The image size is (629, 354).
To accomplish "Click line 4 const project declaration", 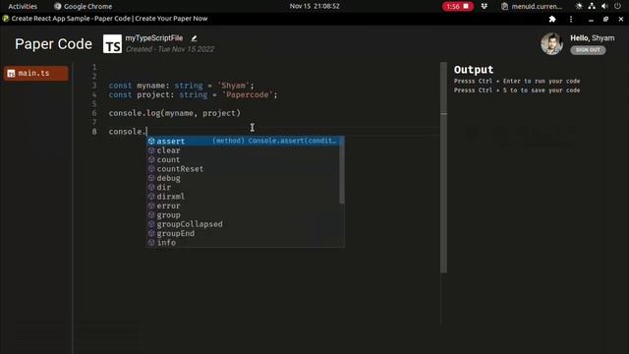I will pyautogui.click(x=193, y=95).
